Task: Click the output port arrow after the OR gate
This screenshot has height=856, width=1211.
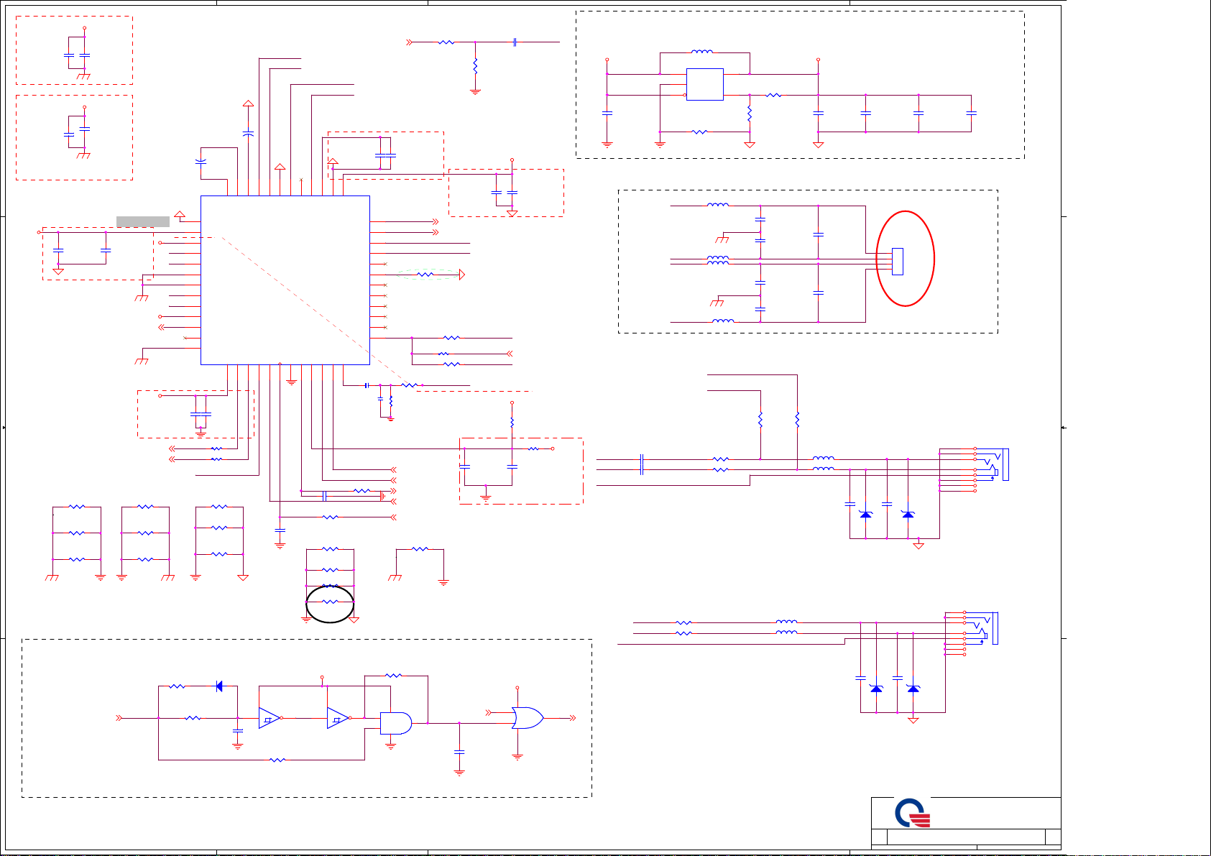Action: coord(573,718)
